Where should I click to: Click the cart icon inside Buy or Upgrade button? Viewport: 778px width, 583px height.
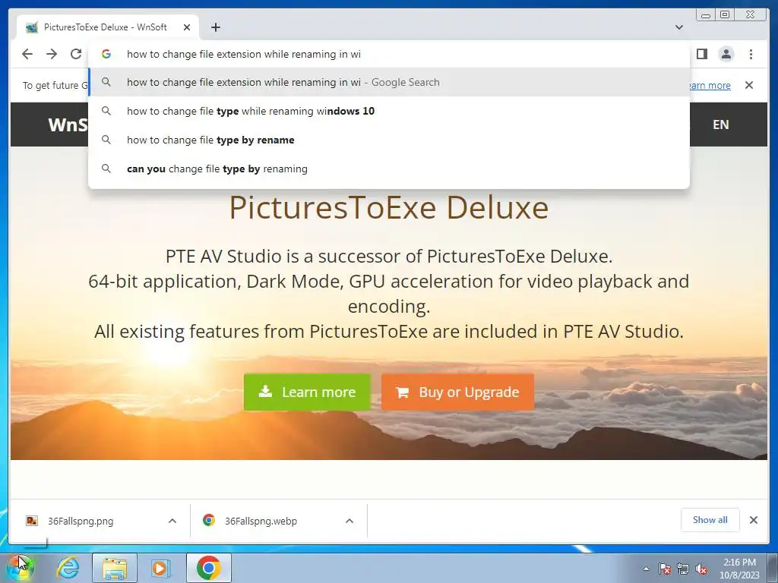tap(403, 392)
